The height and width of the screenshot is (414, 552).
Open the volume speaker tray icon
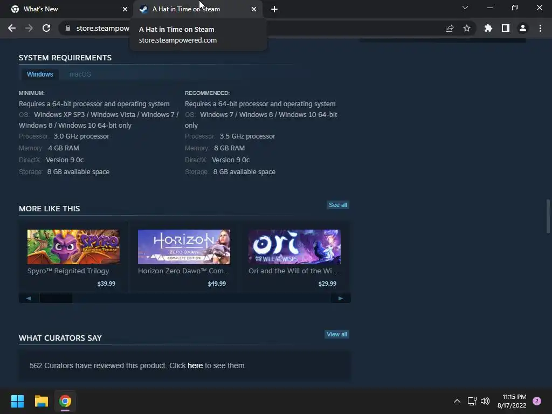pos(485,401)
